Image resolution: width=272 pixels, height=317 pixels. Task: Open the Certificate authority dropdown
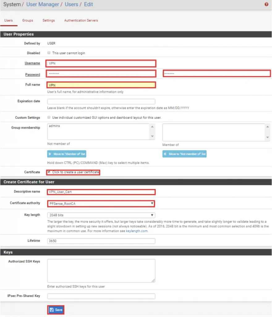point(101,203)
